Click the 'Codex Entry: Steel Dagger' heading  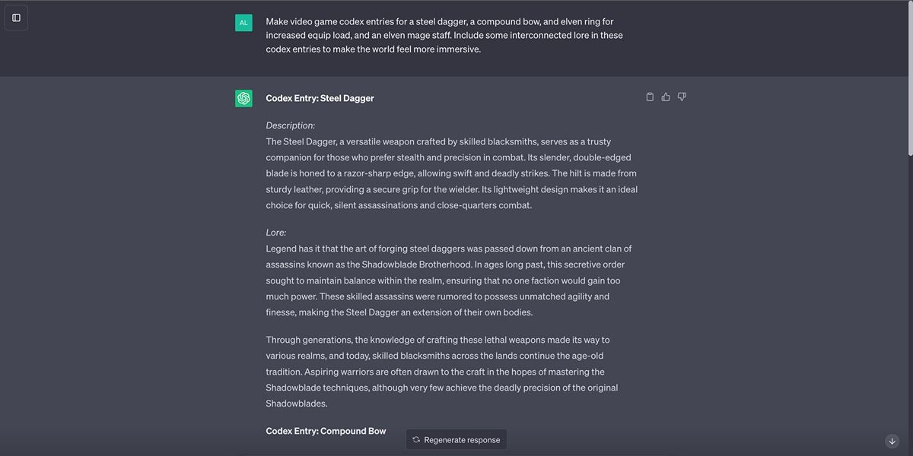coord(320,98)
